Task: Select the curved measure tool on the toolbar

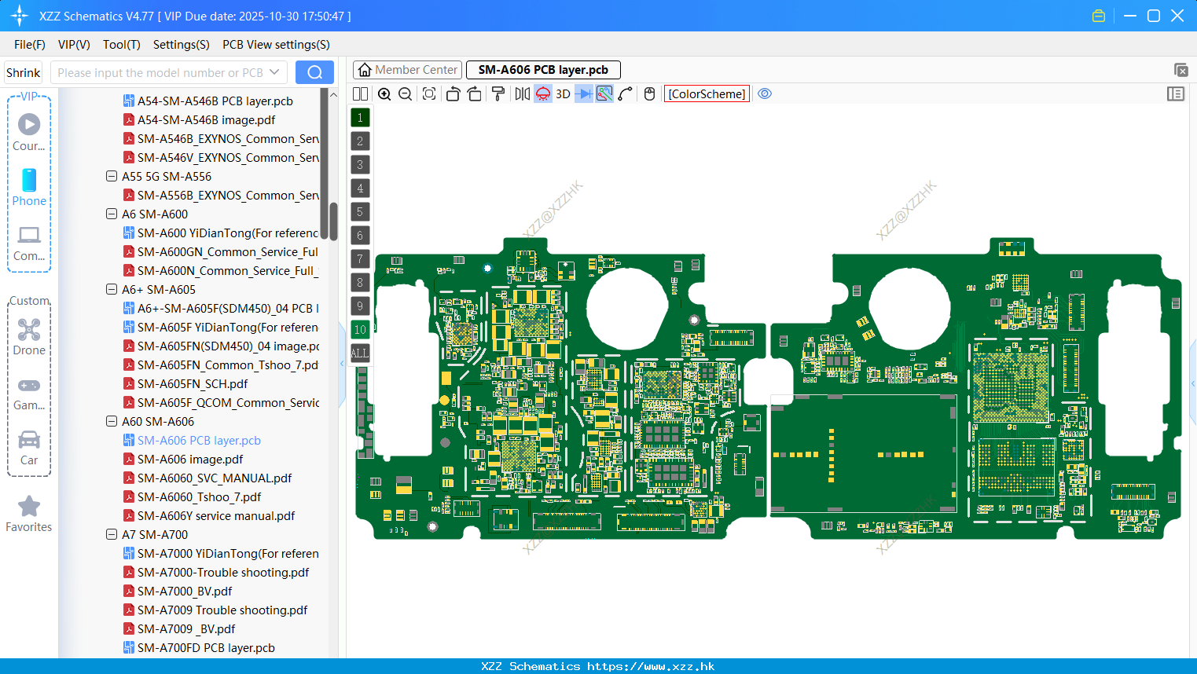Action: tap(626, 93)
